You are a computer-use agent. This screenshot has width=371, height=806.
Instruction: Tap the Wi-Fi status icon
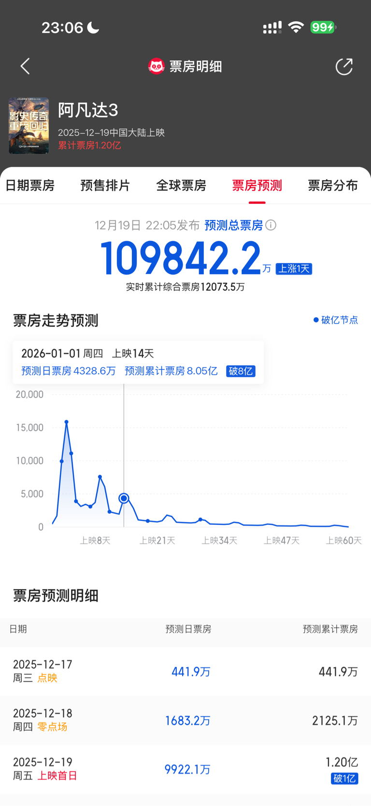tap(296, 27)
